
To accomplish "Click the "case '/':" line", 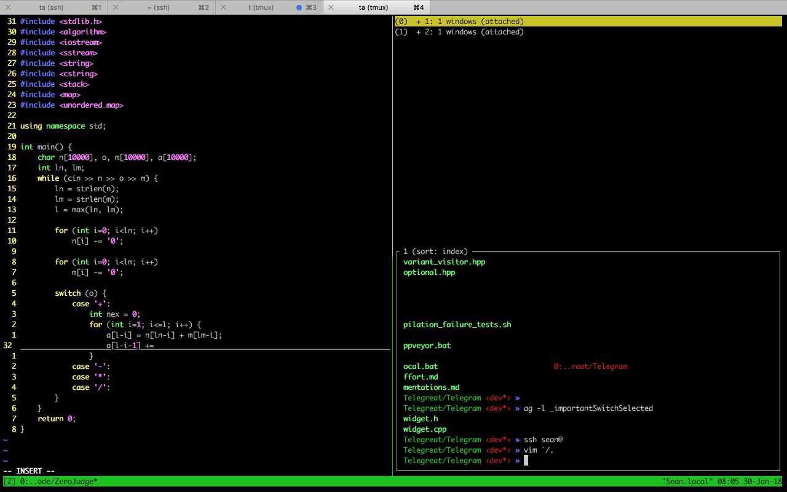I will click(x=91, y=387).
